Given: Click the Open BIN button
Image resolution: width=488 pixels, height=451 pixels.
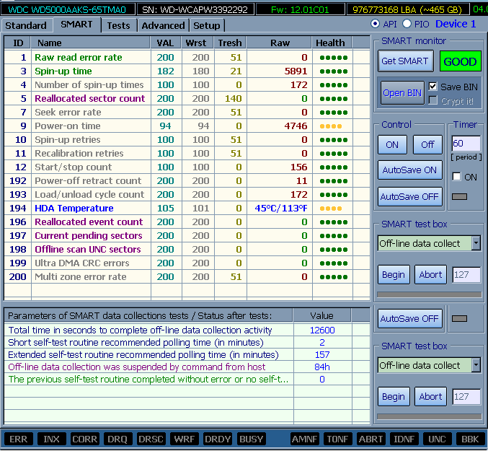Looking at the screenshot, I should [402, 93].
